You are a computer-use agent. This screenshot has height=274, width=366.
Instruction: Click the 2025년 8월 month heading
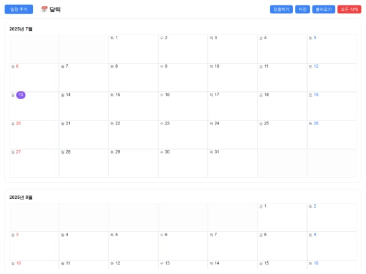21,198
